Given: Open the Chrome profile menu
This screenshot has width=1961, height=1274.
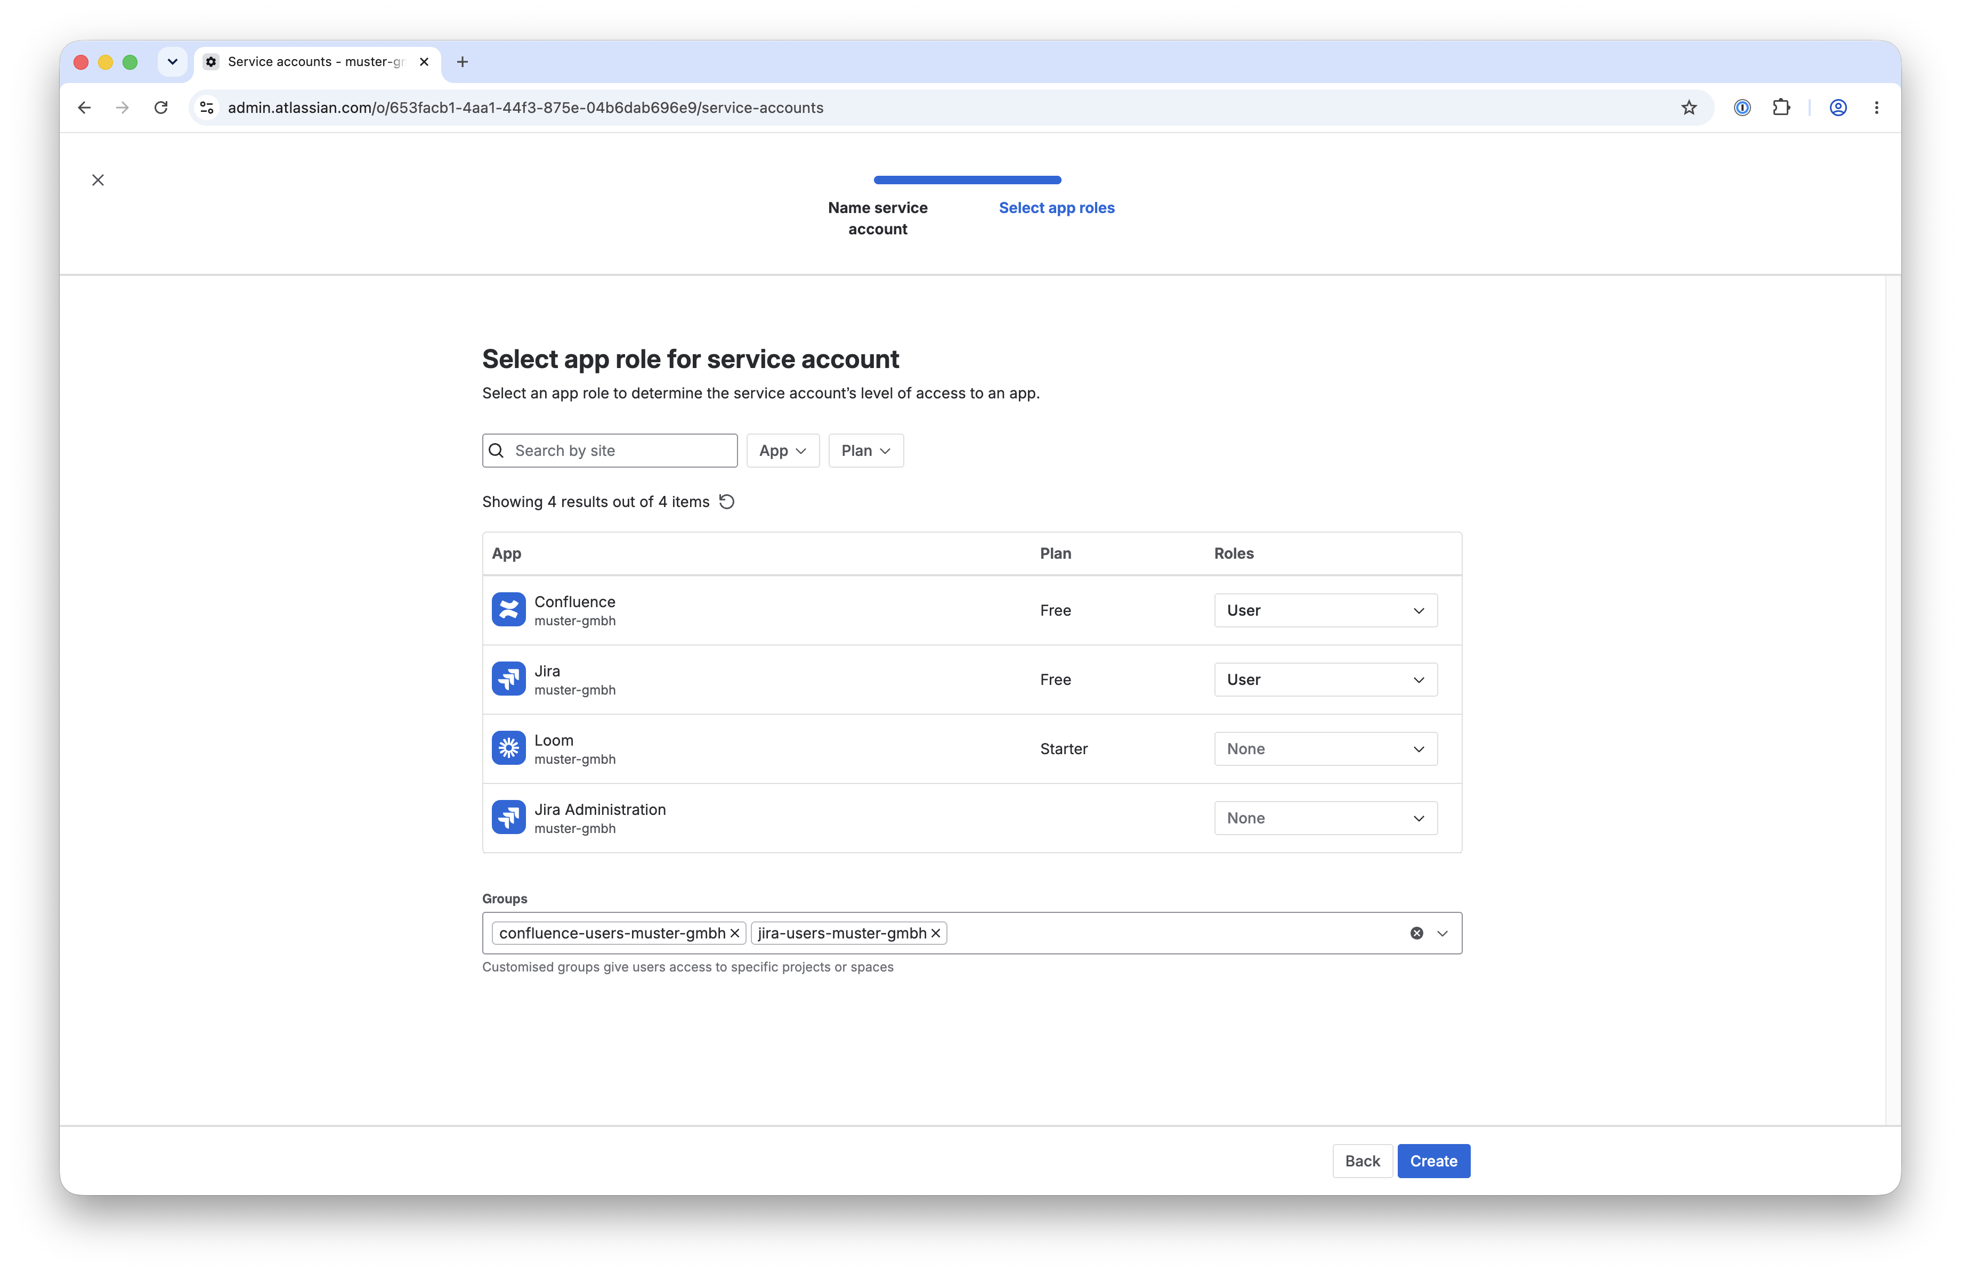Looking at the screenshot, I should coord(1837,108).
